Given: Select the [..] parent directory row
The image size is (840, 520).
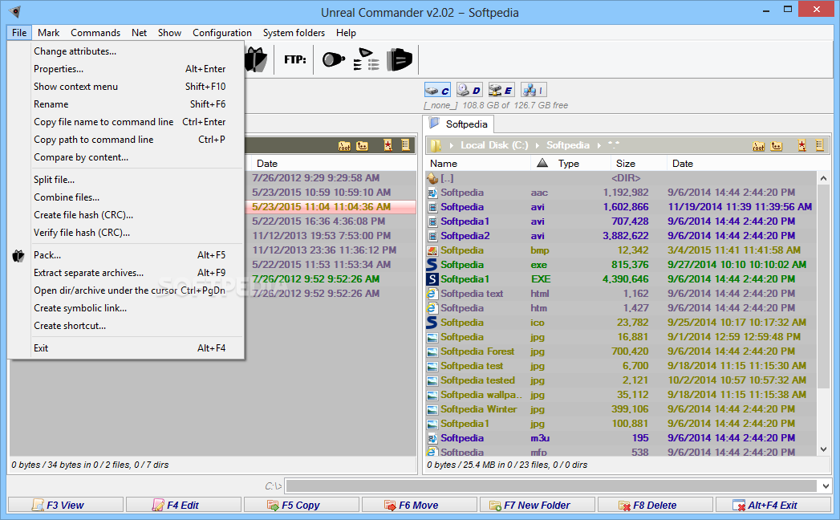Looking at the screenshot, I should coord(621,178).
